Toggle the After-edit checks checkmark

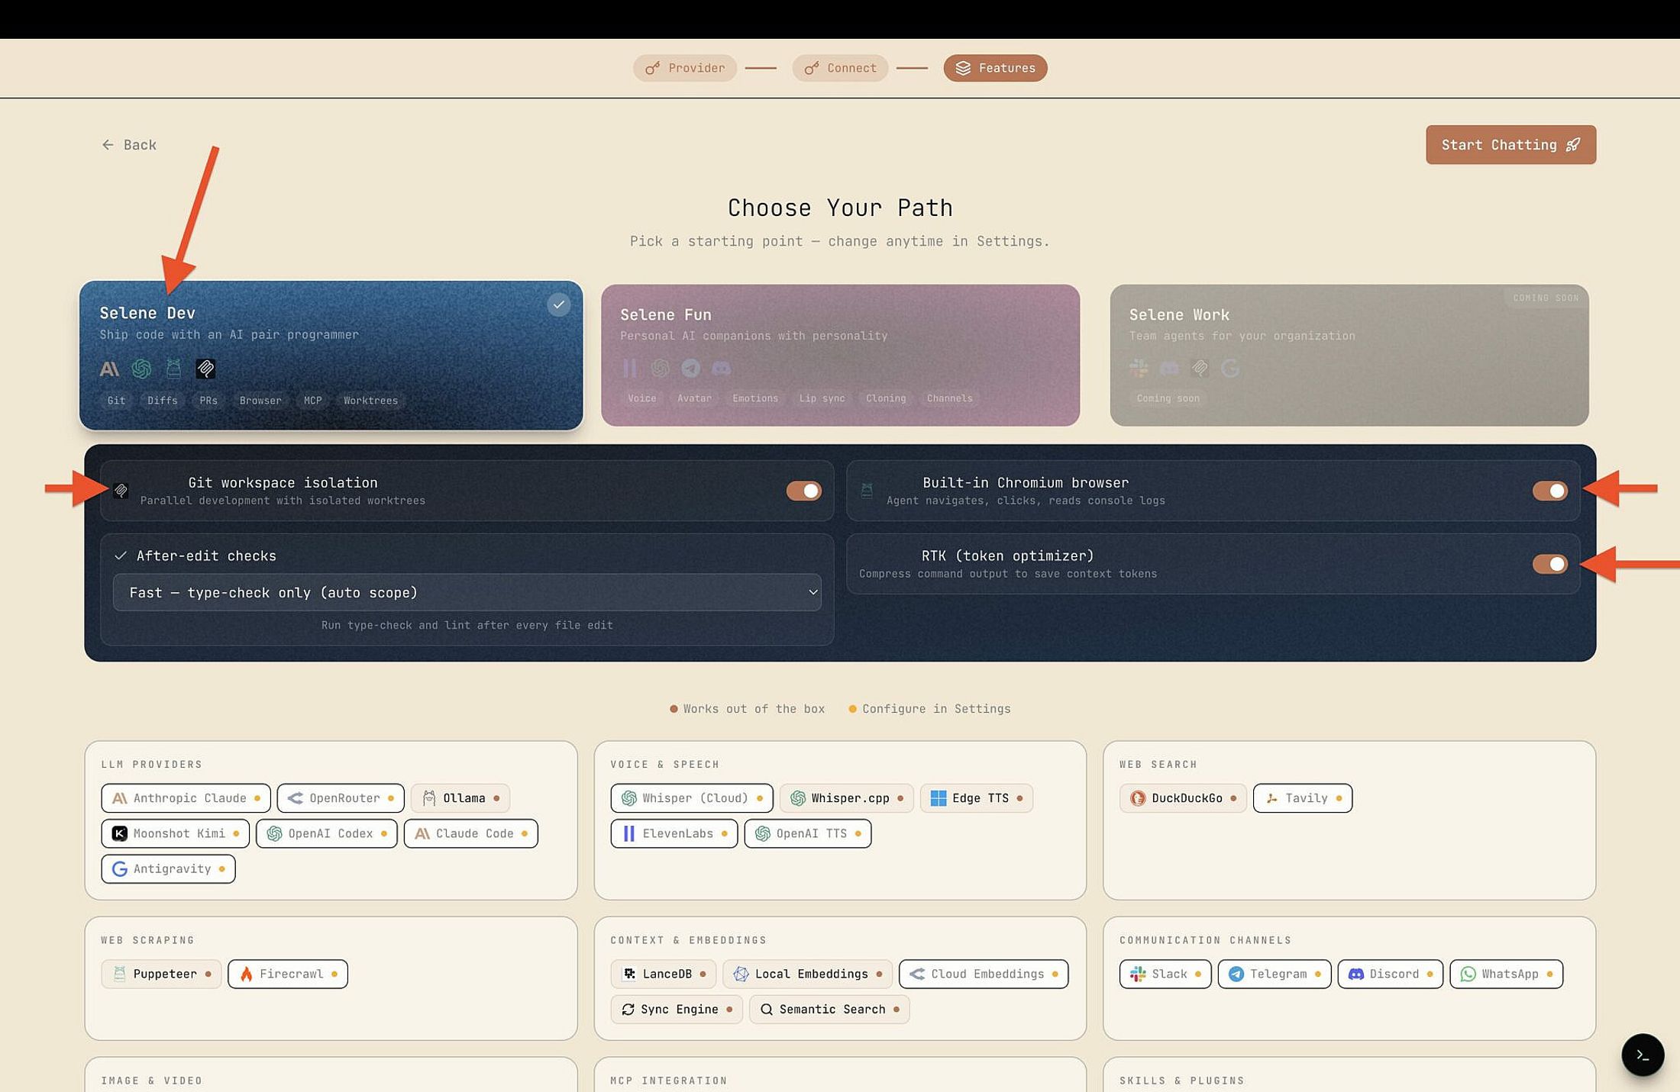pyautogui.click(x=120, y=556)
